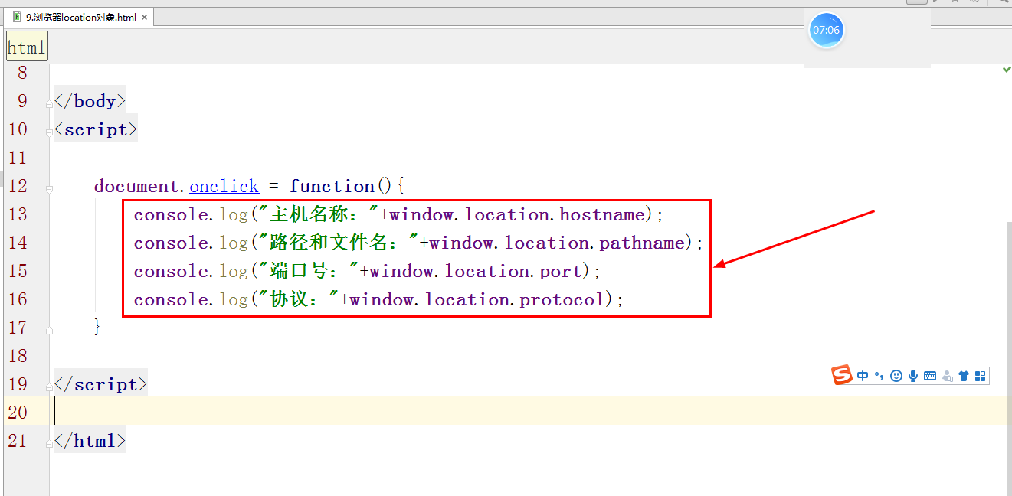The width and height of the screenshot is (1012, 496).
Task: Open search with the magnifier icon
Action: pos(1006,2)
